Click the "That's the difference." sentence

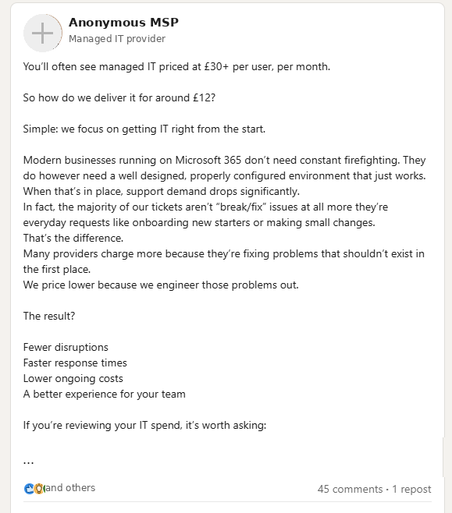[x=73, y=238]
